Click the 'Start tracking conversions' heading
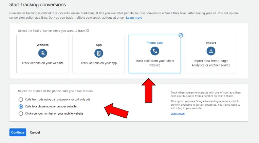259x143 pixels. click(37, 4)
